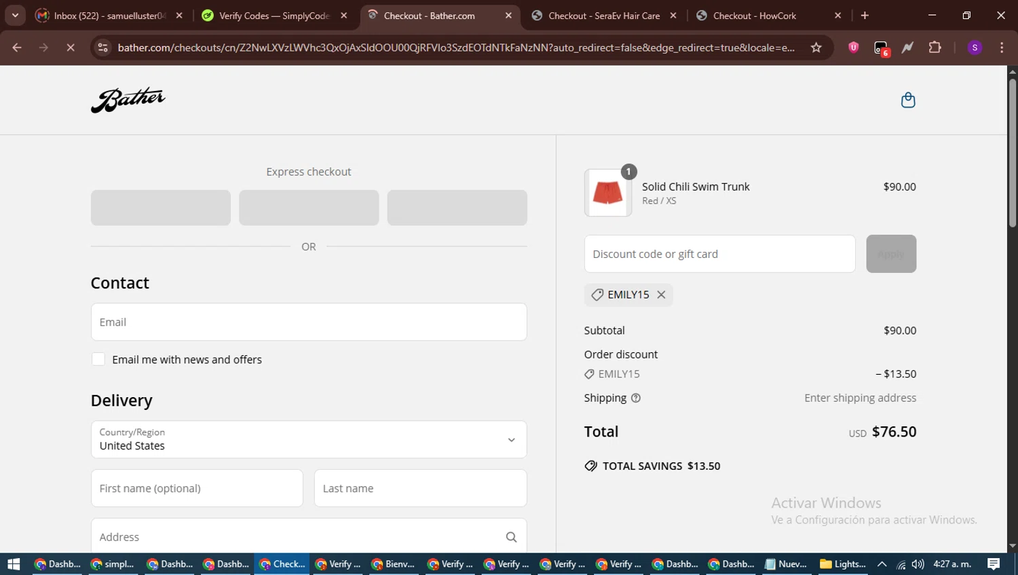Close the Verify Codes SimplyCodes tab
Image resolution: width=1018 pixels, height=575 pixels.
(344, 15)
